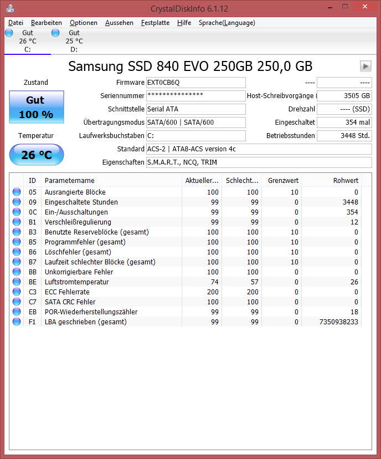Screen dimensions: 381x459
Task: Click status orb of Programmfehler row
Action: coord(17,242)
